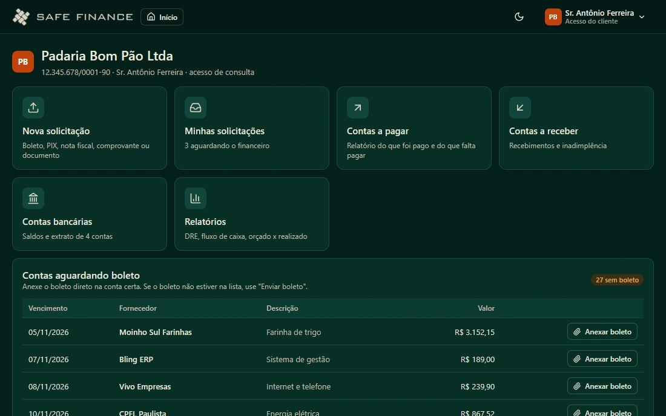Click the Safe Finance logo icon
Image resolution: width=666 pixels, height=416 pixels.
[21, 17]
